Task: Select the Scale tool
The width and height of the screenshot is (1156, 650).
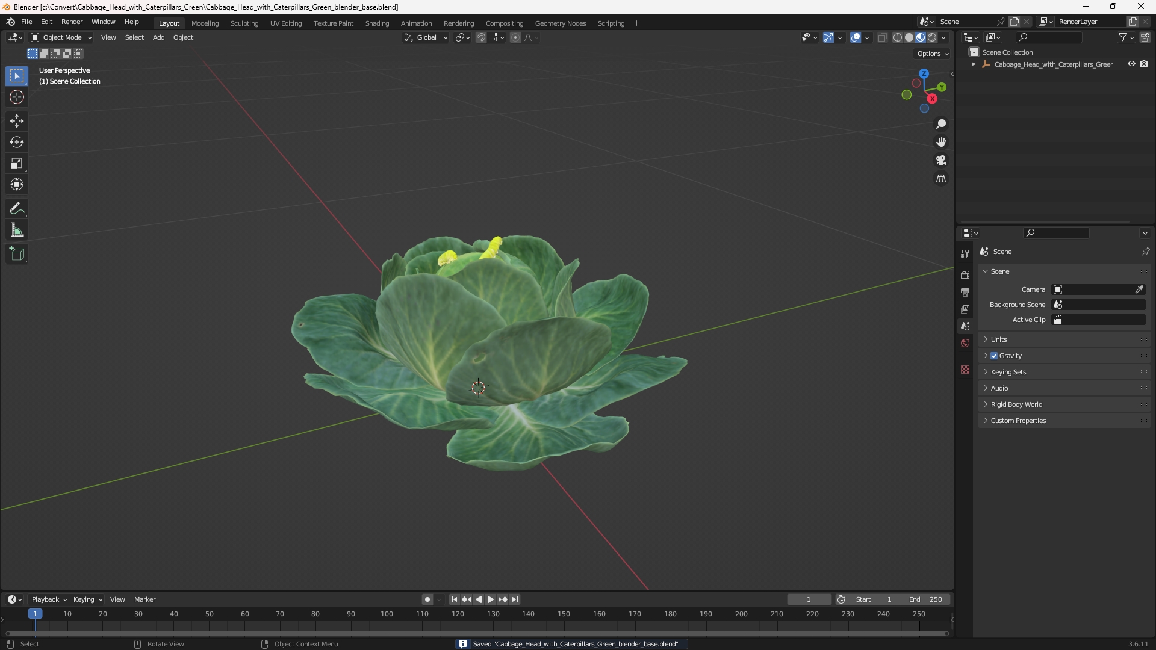Action: tap(17, 163)
